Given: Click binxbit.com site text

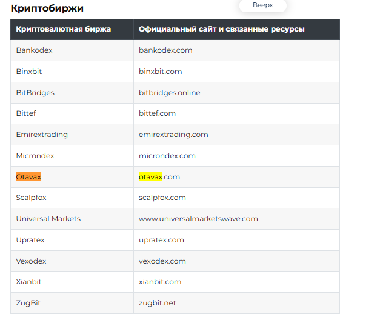Looking at the screenshot, I should coord(160,72).
